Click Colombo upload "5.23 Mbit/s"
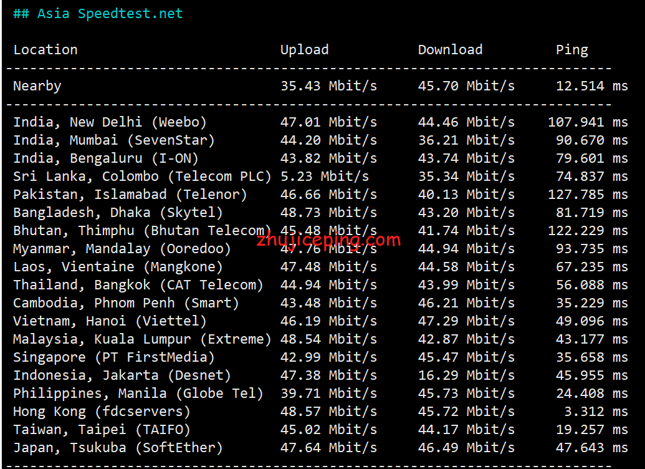The height and width of the screenshot is (469, 645). [325, 176]
